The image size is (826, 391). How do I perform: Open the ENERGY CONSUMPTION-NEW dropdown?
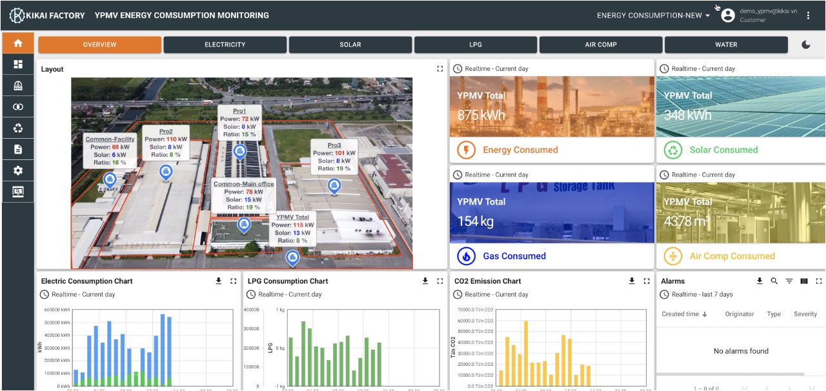(653, 15)
